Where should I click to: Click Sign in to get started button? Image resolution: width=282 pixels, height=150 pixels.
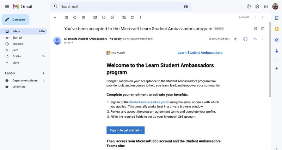[125, 130]
